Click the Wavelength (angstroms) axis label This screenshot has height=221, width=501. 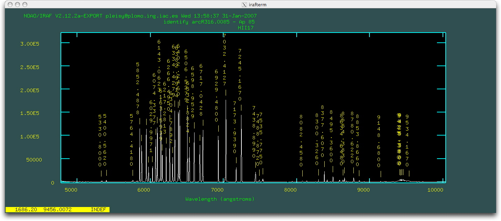coord(220,199)
